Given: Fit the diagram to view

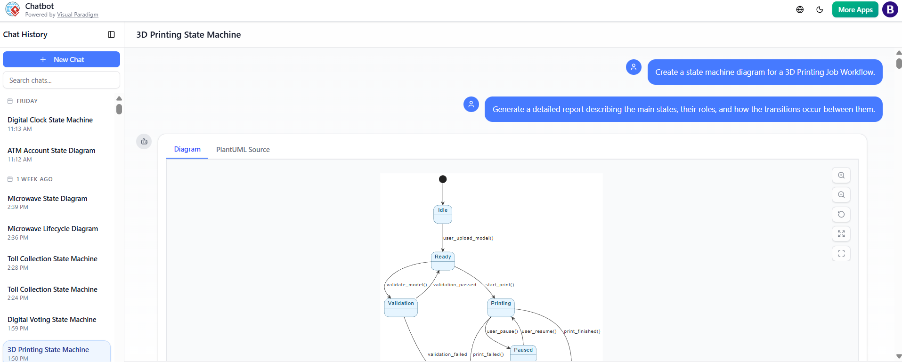Looking at the screenshot, I should click(841, 234).
